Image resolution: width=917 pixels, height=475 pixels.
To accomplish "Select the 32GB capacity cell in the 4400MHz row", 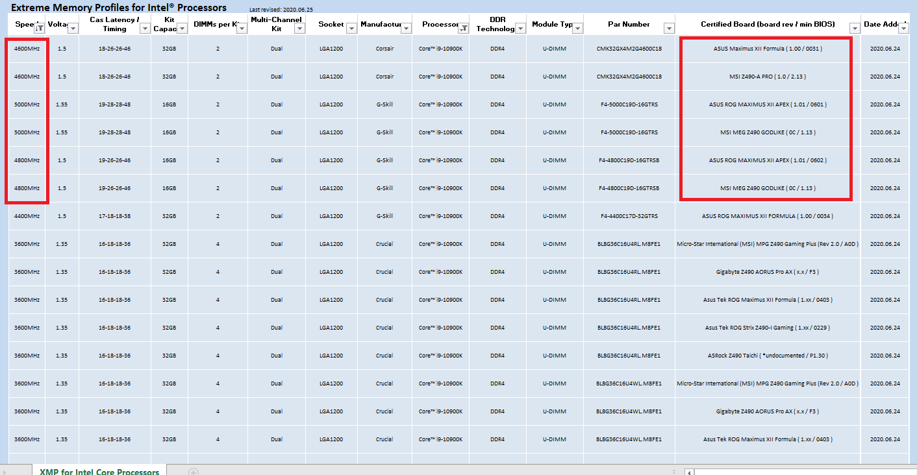I will (x=170, y=216).
